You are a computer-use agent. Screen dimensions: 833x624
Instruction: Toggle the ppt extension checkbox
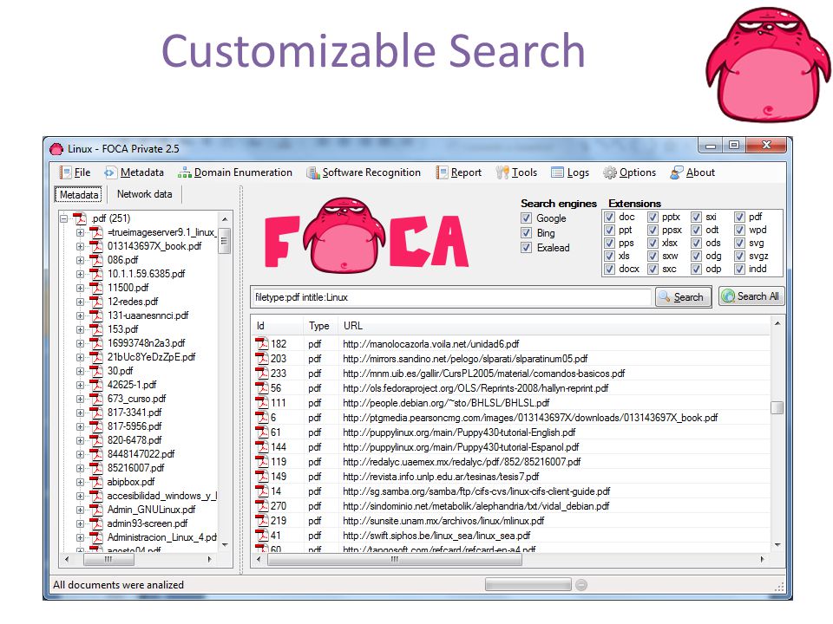point(609,231)
